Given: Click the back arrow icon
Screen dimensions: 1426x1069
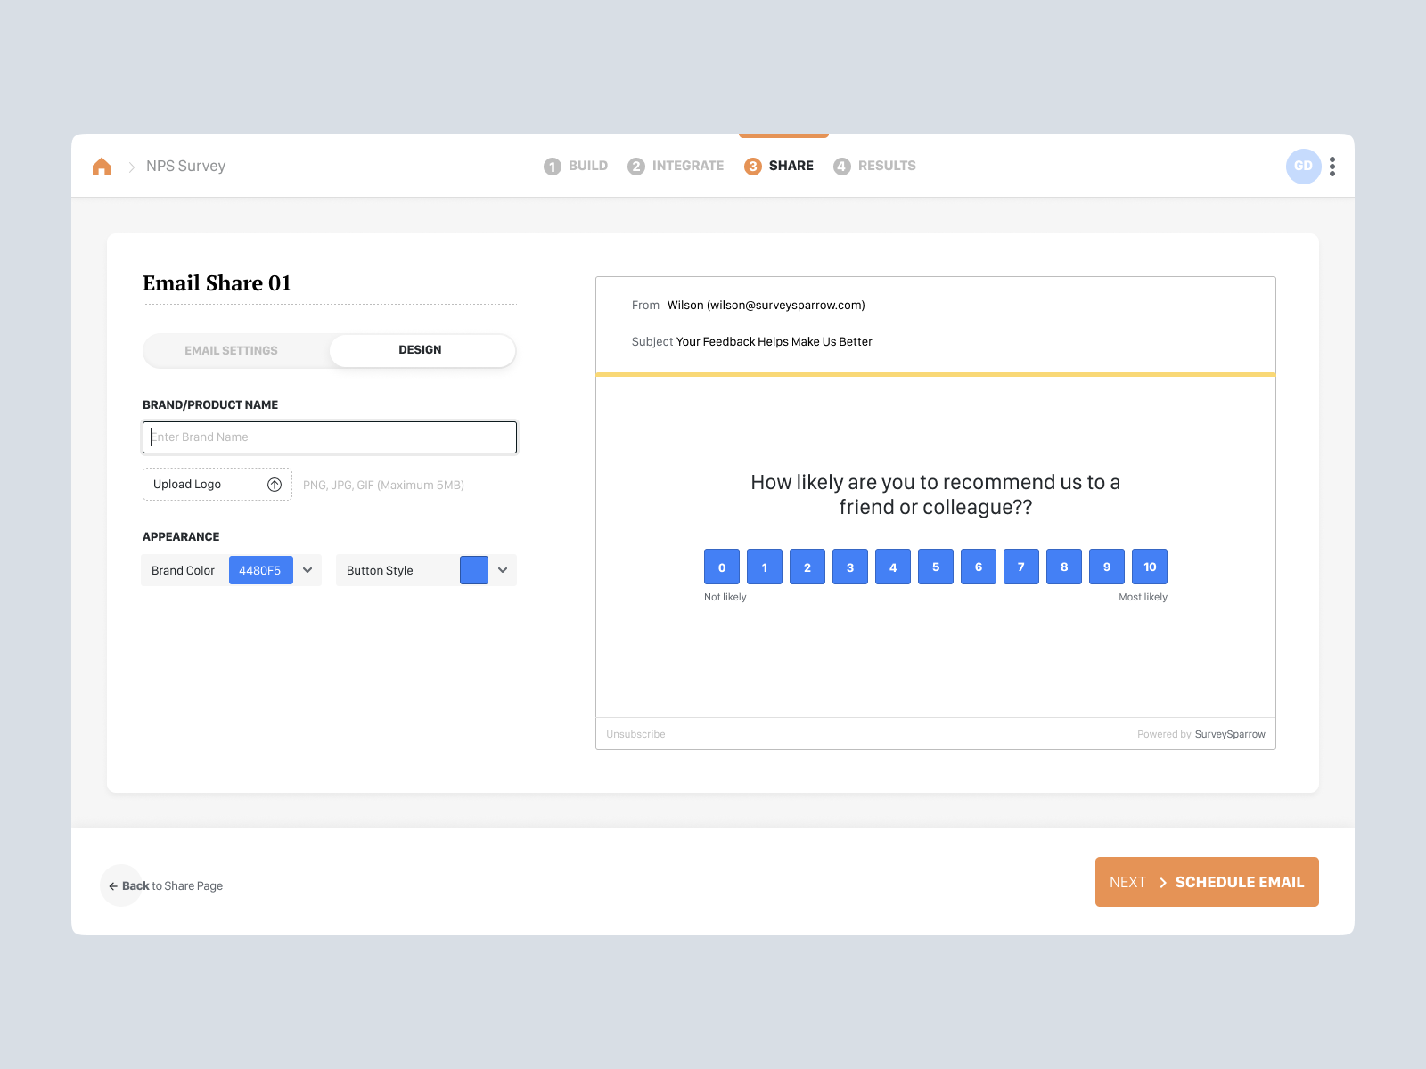Looking at the screenshot, I should click(113, 886).
